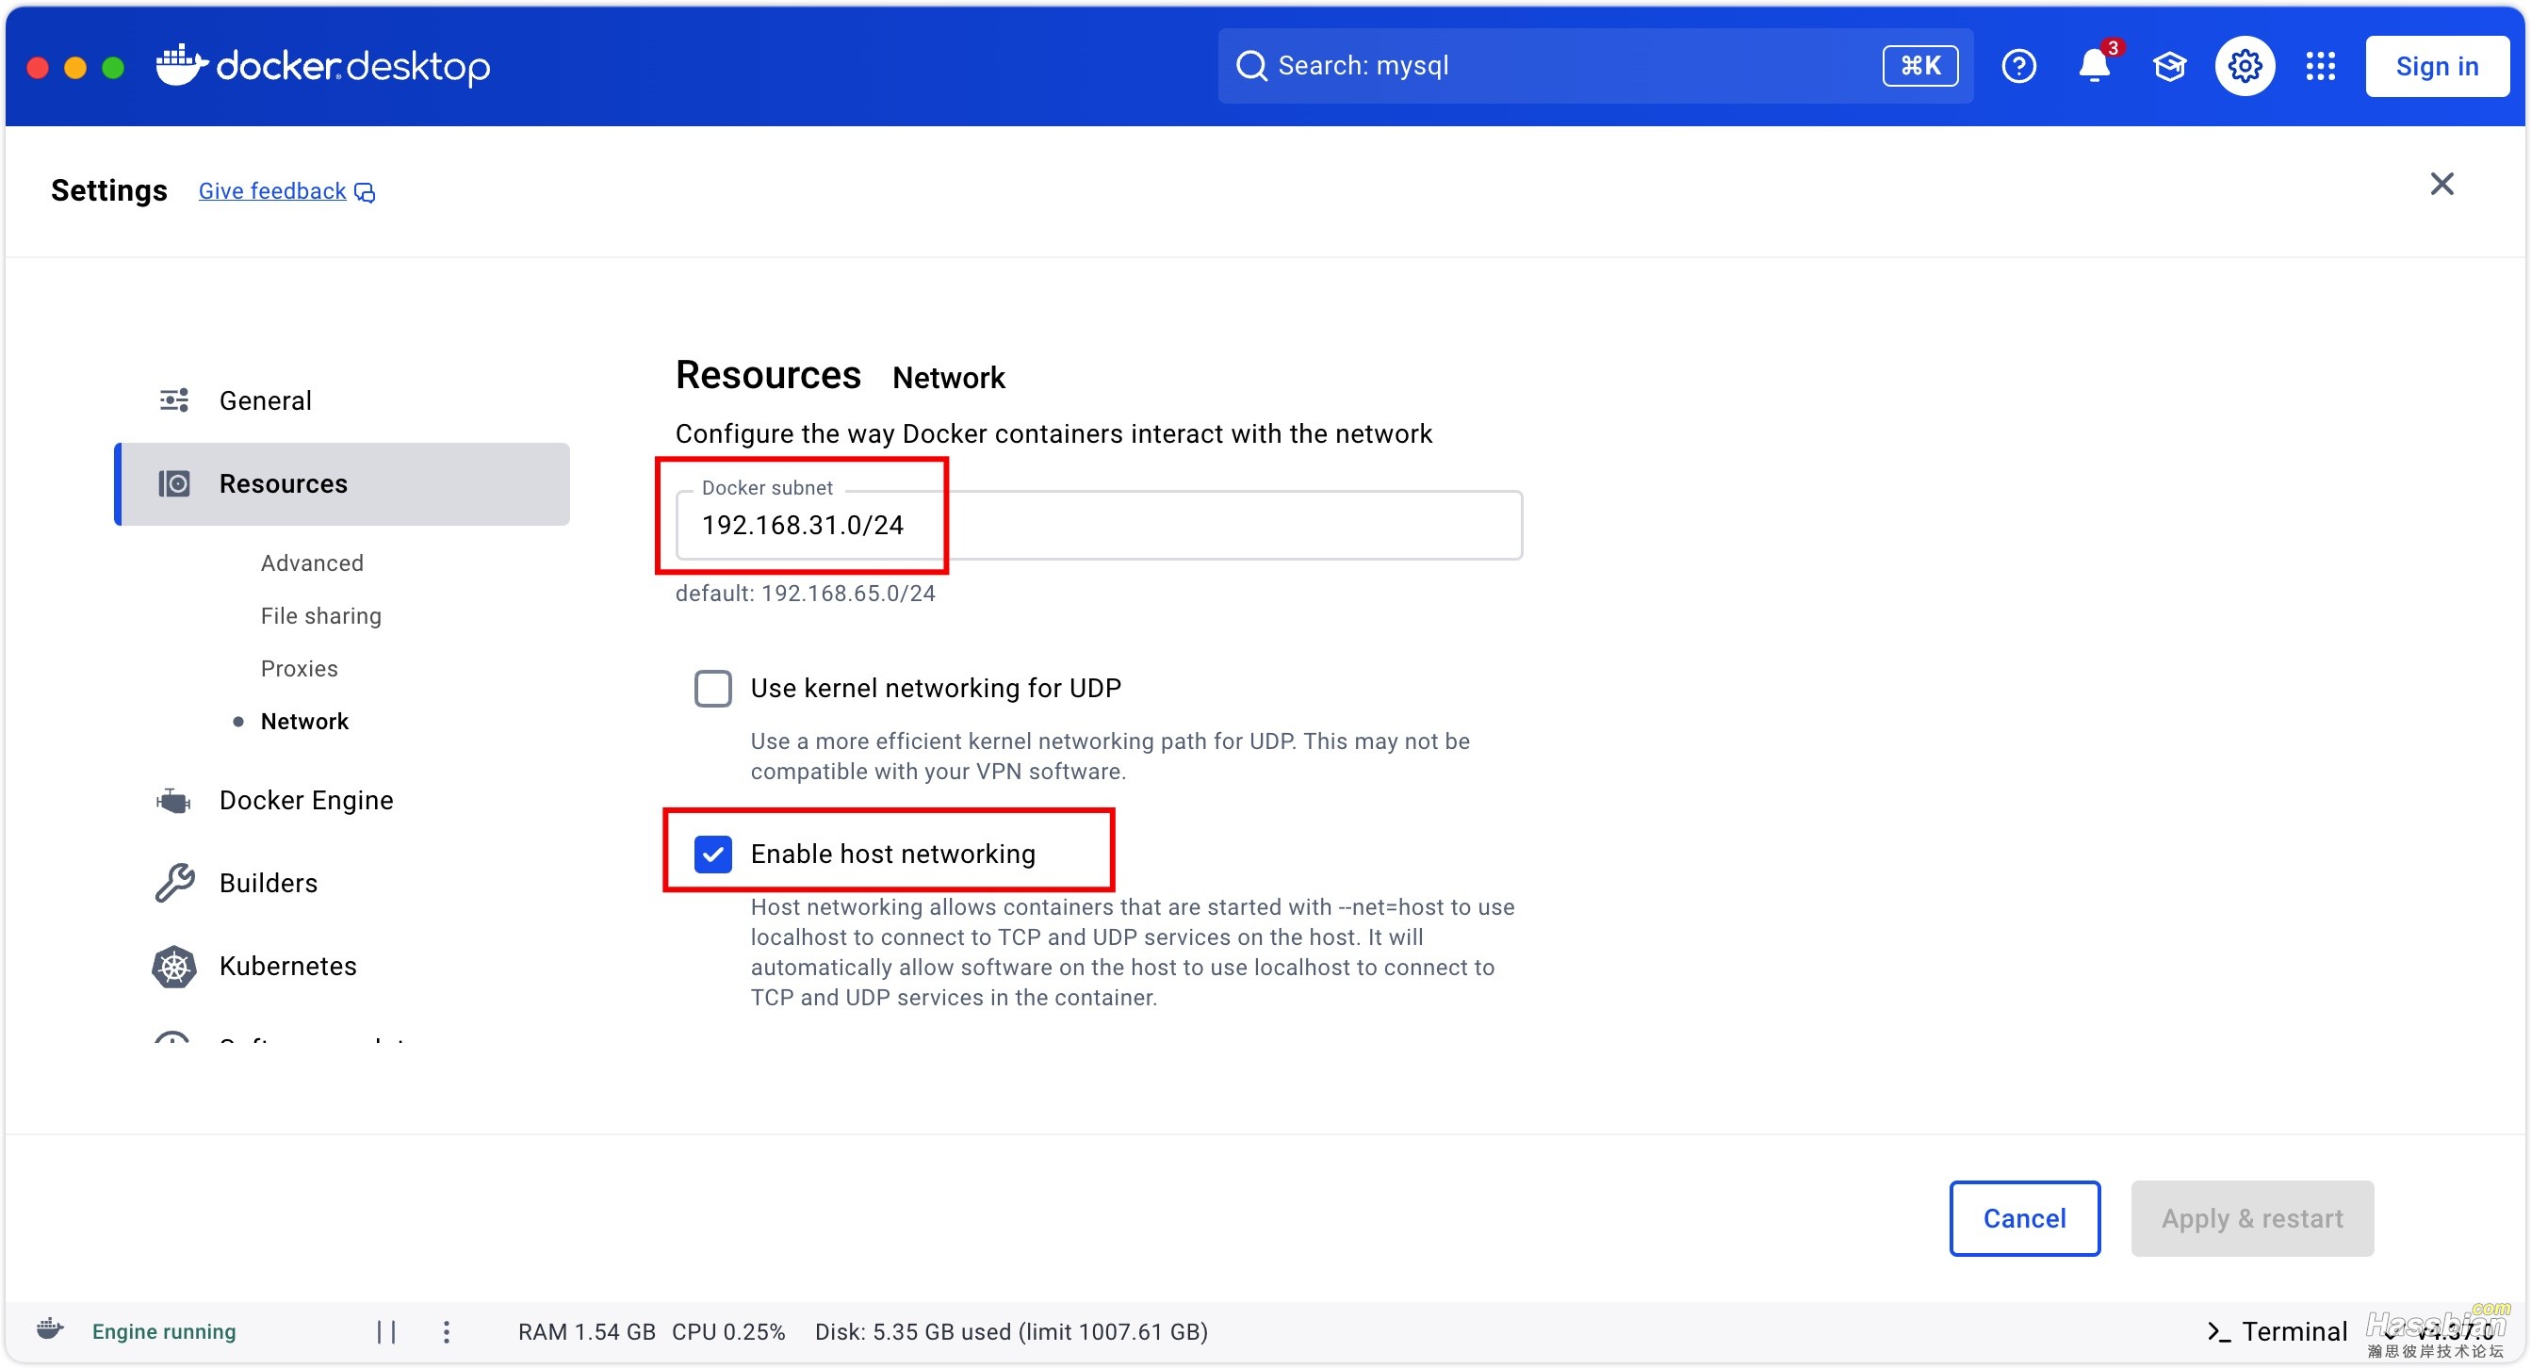Viewport: 2531px width, 1368px height.
Task: Expand the Advanced resources submenu
Action: click(310, 562)
